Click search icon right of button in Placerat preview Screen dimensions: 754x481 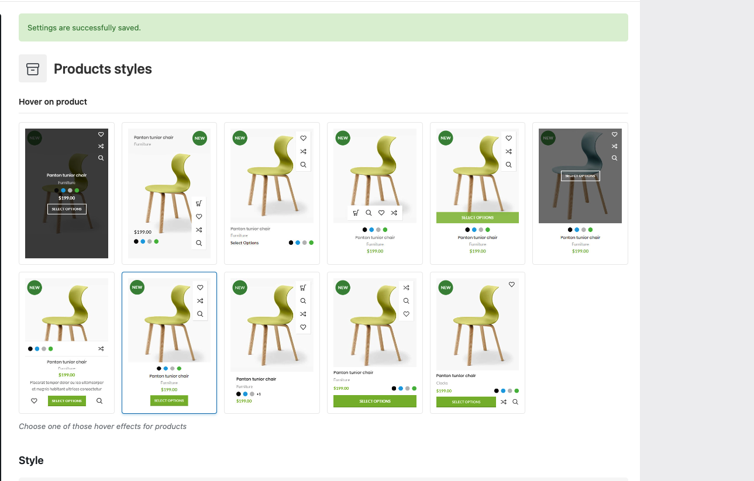click(99, 401)
